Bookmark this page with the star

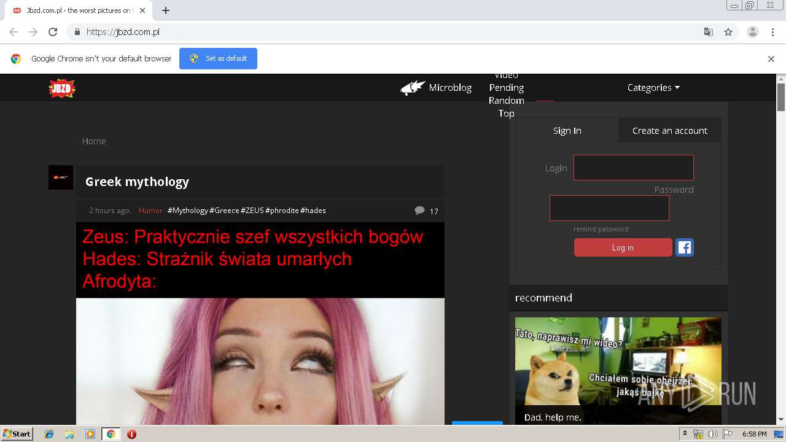pos(728,32)
